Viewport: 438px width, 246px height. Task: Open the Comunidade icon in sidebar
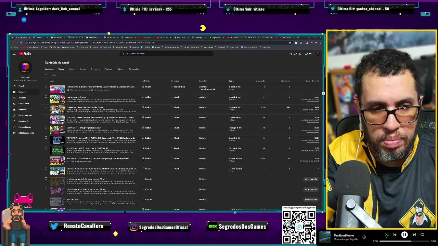coord(14,104)
